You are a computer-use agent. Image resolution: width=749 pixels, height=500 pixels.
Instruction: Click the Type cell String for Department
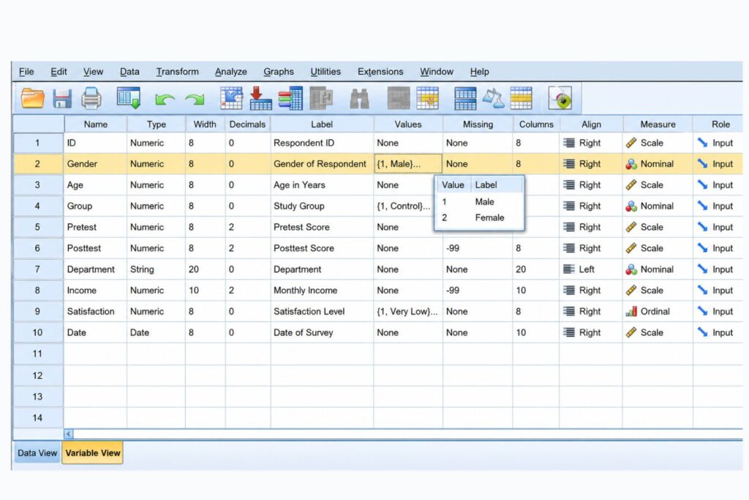[157, 269]
